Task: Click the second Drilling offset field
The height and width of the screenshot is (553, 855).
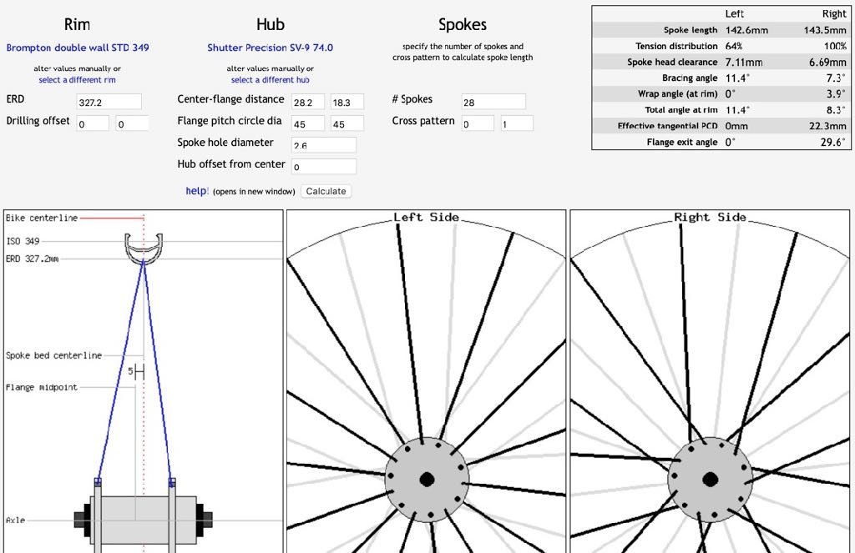Action: pyautogui.click(x=132, y=123)
